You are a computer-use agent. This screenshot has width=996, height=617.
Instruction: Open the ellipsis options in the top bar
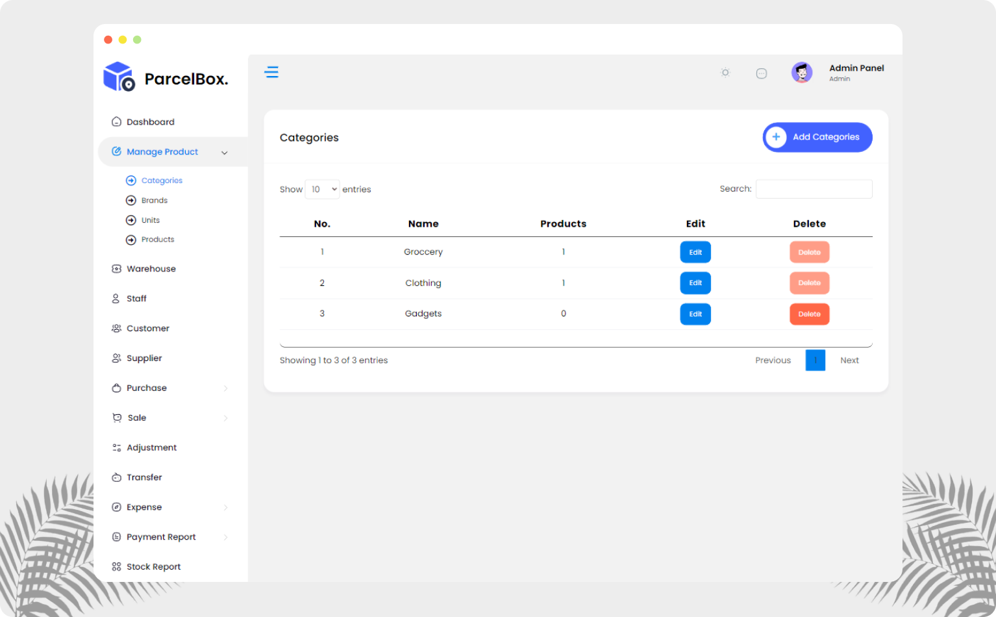pyautogui.click(x=762, y=73)
